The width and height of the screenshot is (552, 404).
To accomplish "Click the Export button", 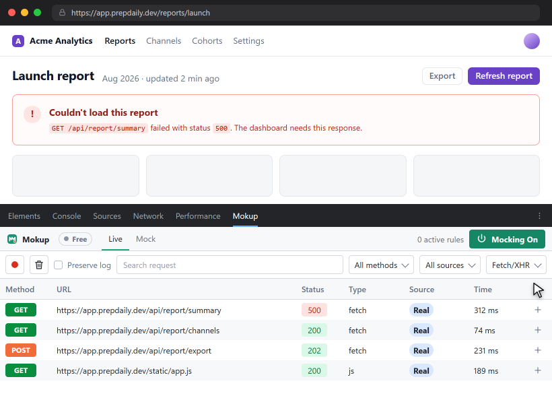I will tap(442, 76).
